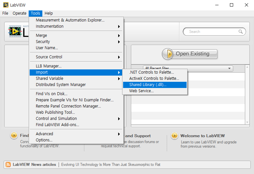Viewport: 254px width, 174px height.
Task: Open Measurement & Automation Explorer
Action: tap(70, 20)
